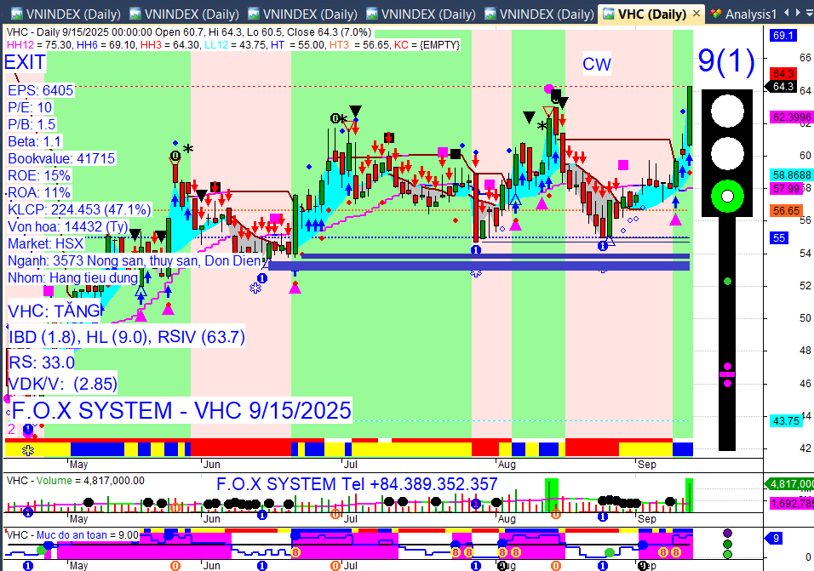Image resolution: width=814 pixels, height=571 pixels.
Task: Select the 'Von hoa: 14432 (Ty)' text
Action: coord(67,226)
